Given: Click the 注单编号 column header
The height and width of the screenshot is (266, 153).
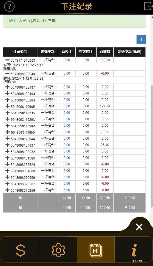Looking at the screenshot, I should [x=20, y=52].
